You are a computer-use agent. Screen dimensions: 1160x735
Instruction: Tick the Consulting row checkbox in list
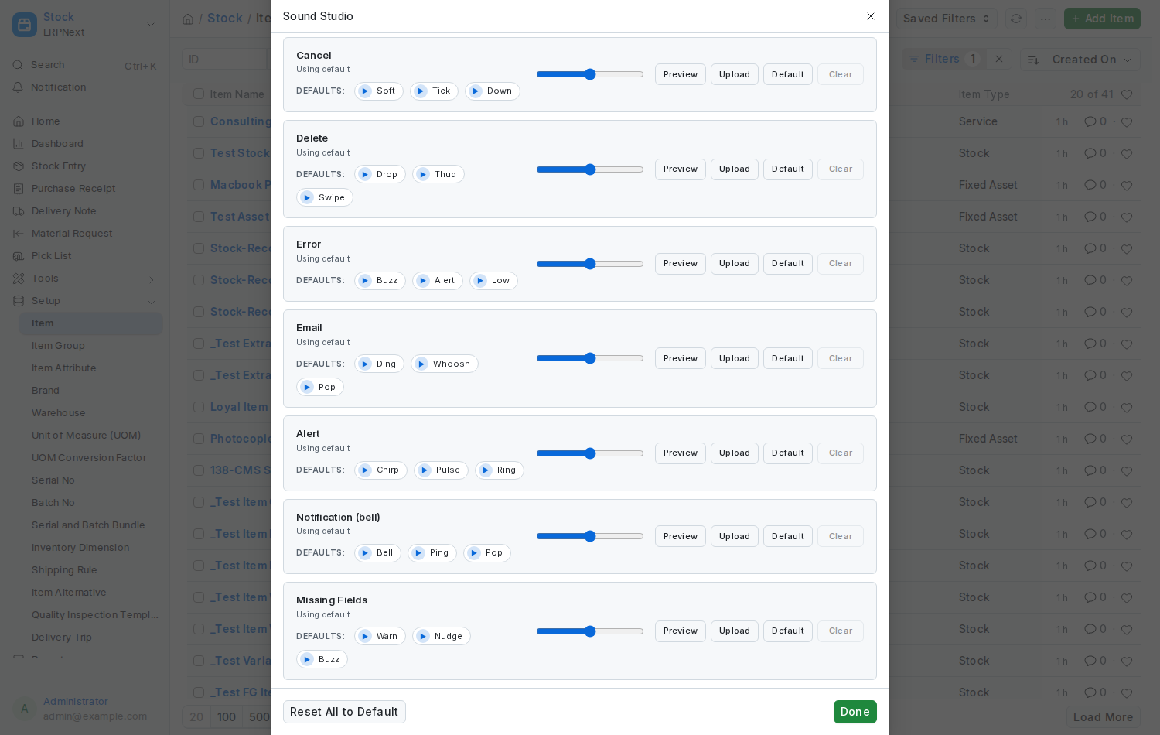pos(199,121)
